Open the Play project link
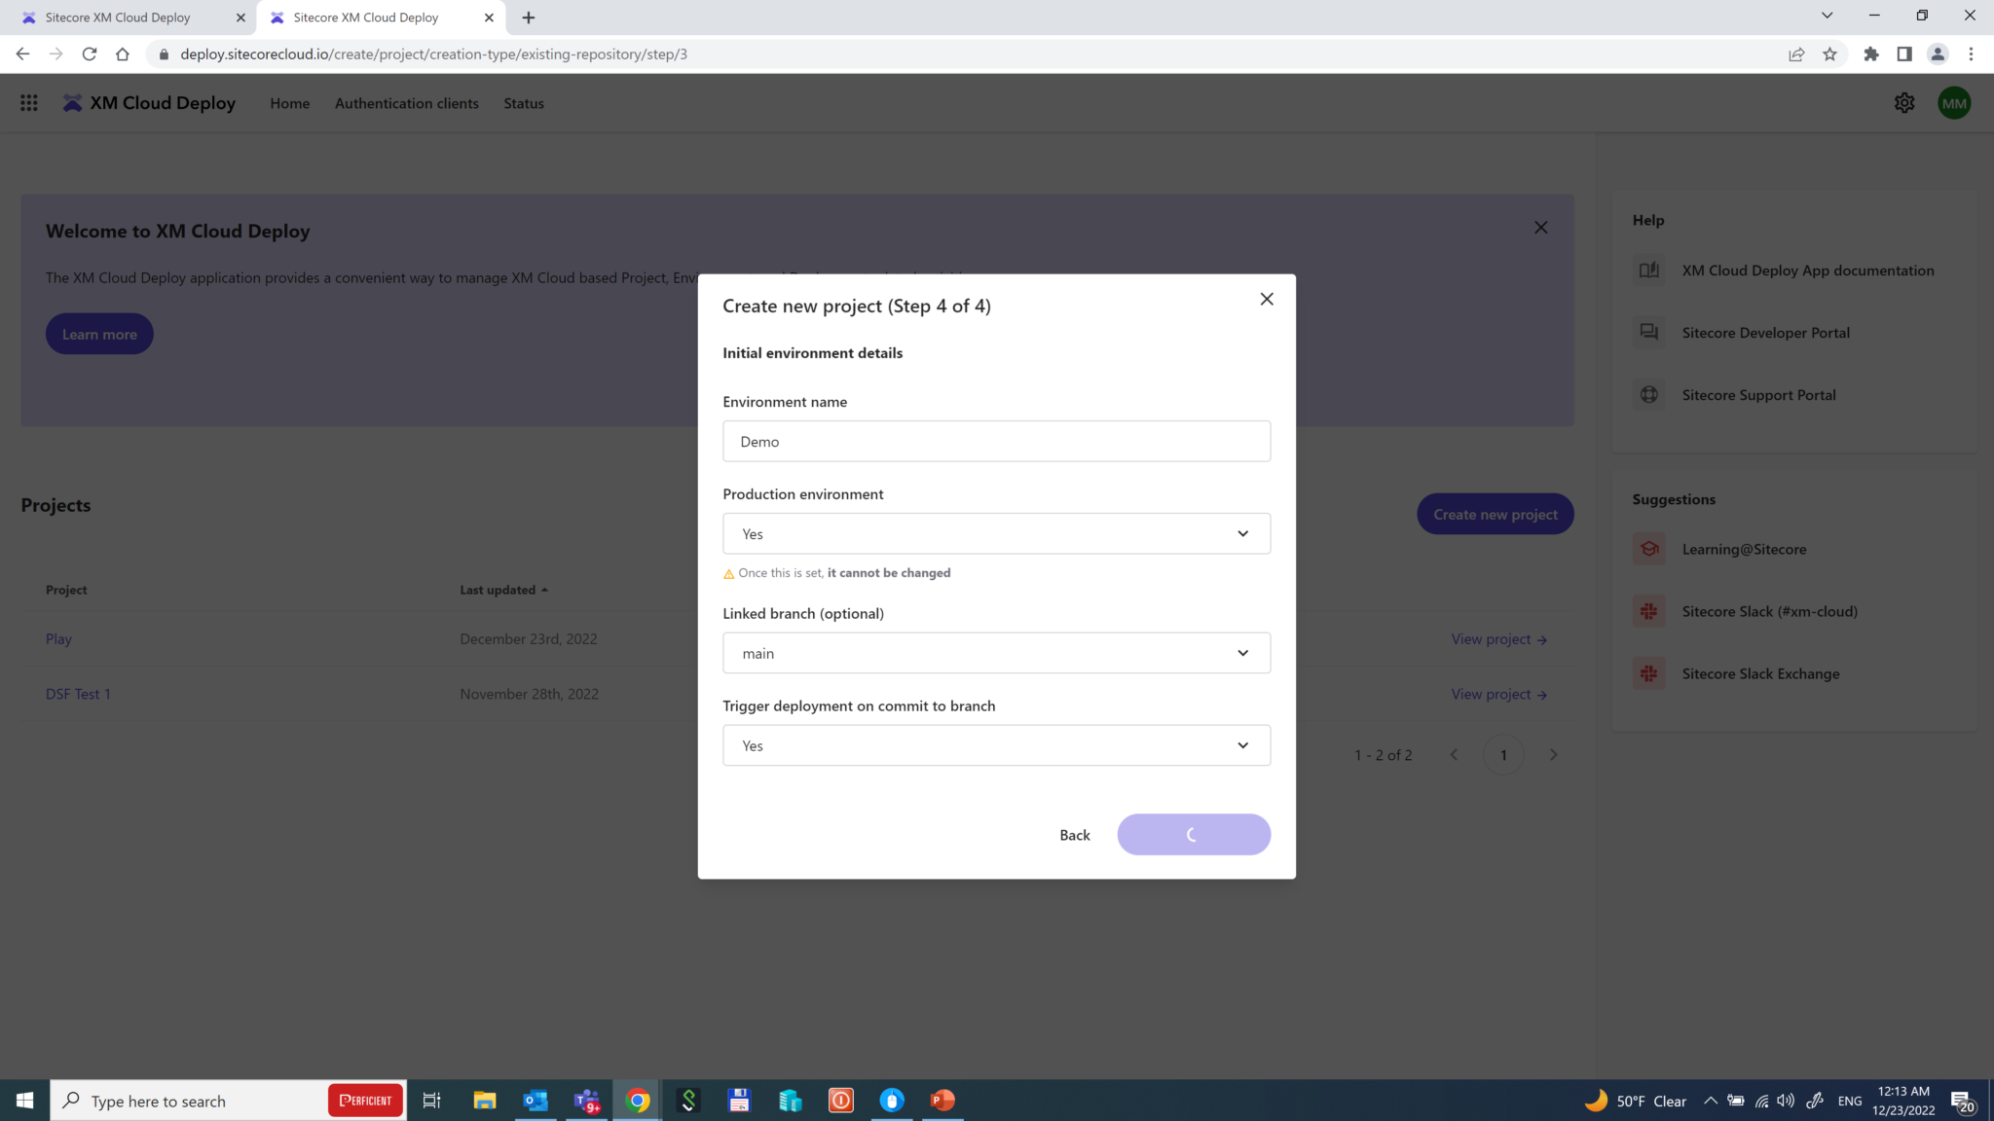The width and height of the screenshot is (1994, 1121). click(58, 638)
